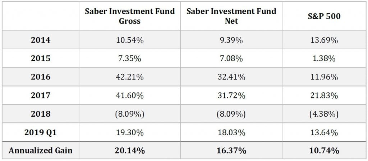Select the Annualized Gain row label

[x=41, y=151]
